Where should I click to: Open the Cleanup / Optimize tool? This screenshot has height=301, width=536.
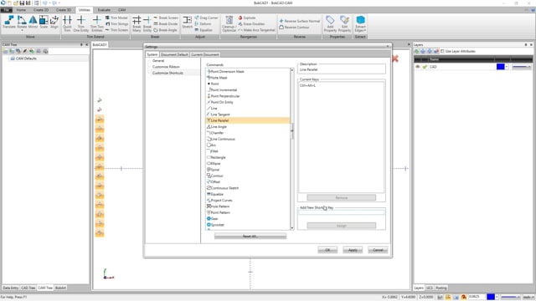coord(229,23)
